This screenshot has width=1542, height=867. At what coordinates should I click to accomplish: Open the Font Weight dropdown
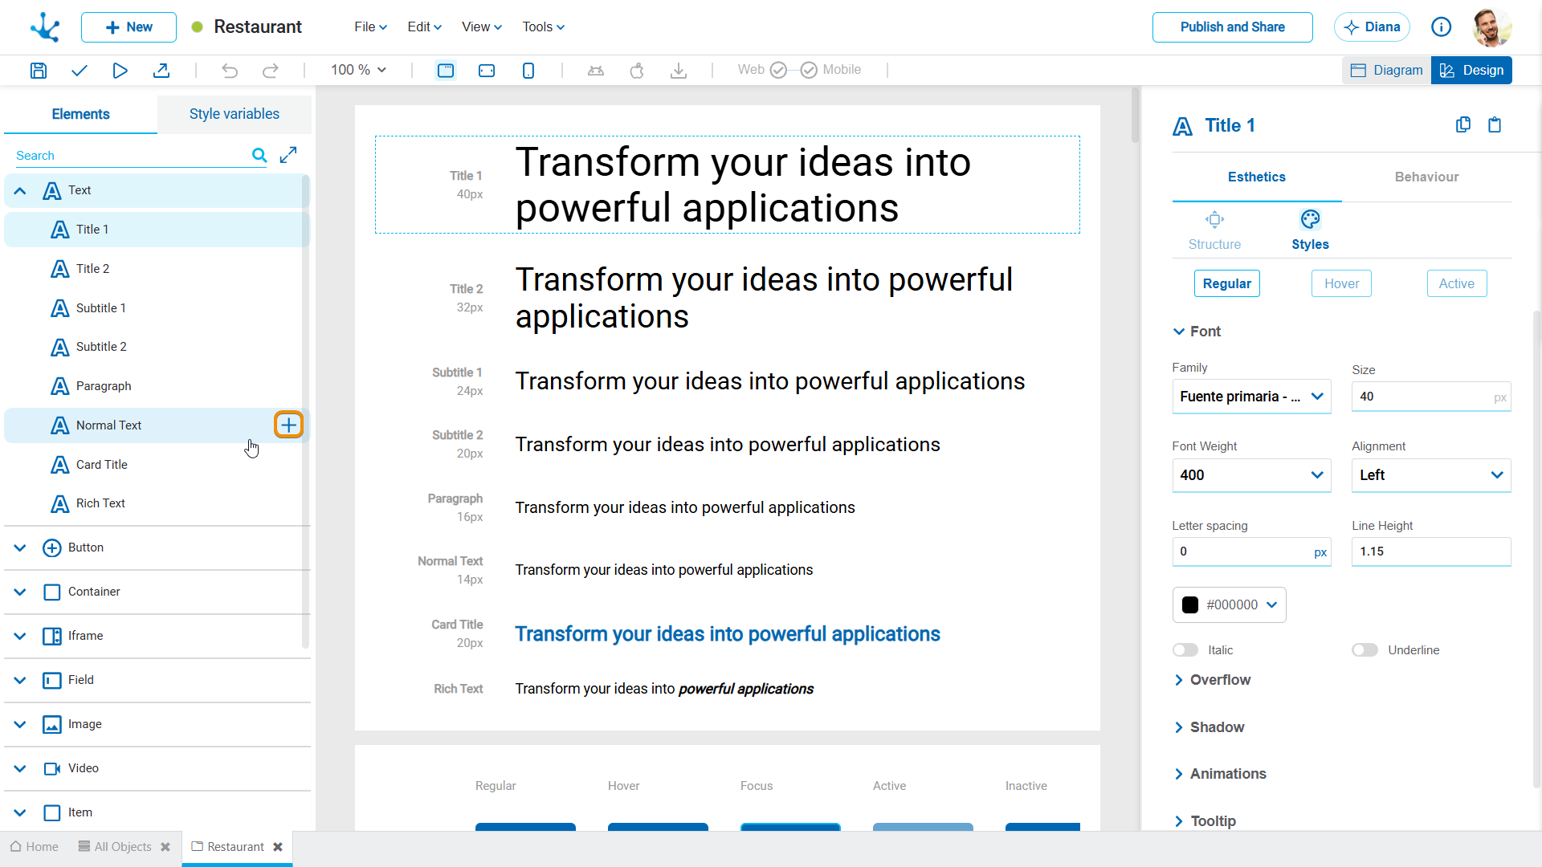1251,475
